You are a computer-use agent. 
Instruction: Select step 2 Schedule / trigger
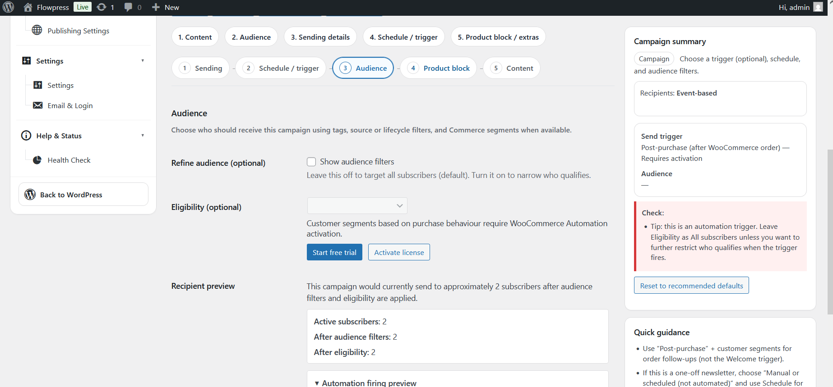(x=281, y=68)
